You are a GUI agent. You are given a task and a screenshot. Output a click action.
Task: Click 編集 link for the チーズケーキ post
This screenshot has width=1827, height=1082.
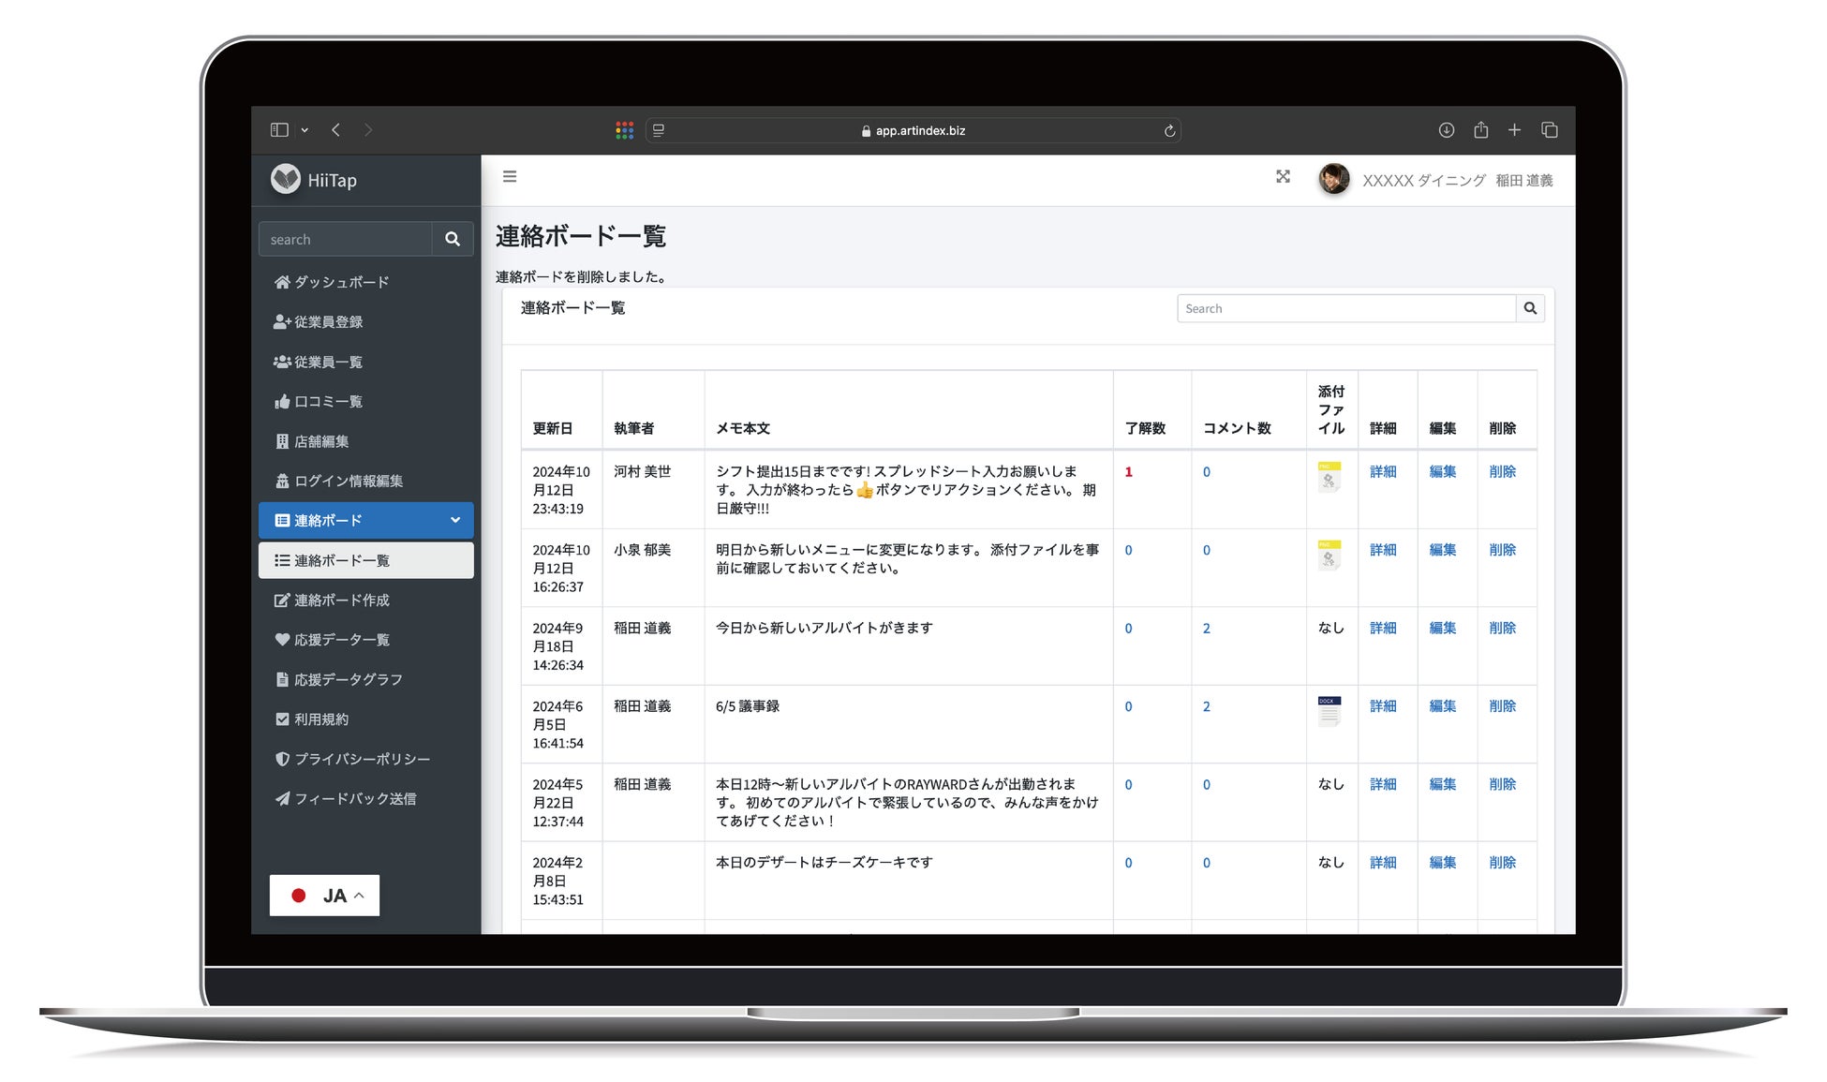tap(1442, 862)
